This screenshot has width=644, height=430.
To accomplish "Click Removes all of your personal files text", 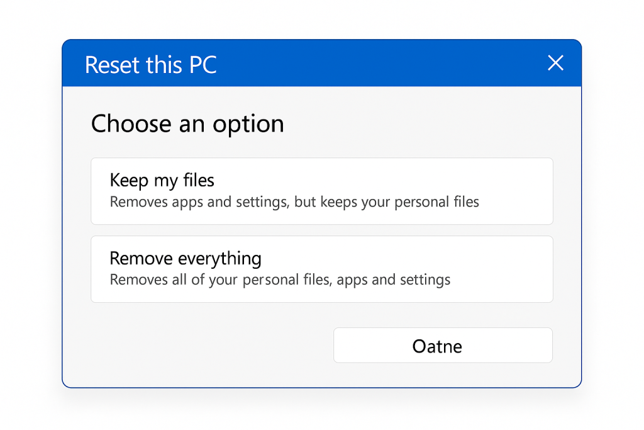I will tap(279, 280).
